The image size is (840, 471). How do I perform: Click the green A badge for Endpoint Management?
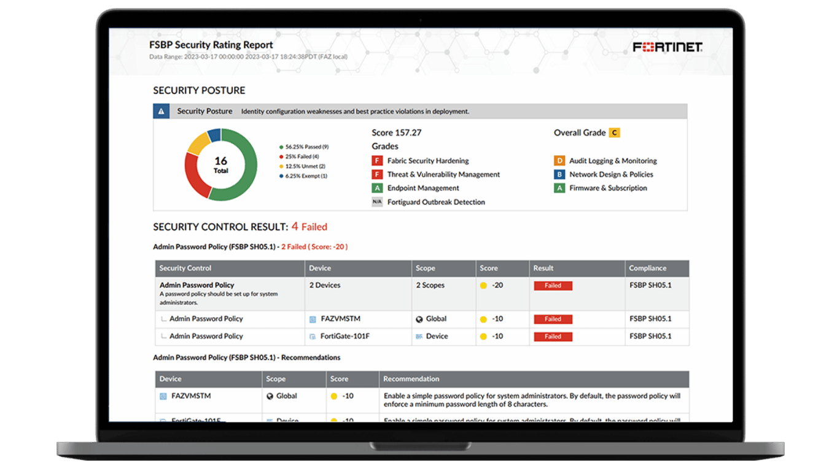tap(377, 188)
